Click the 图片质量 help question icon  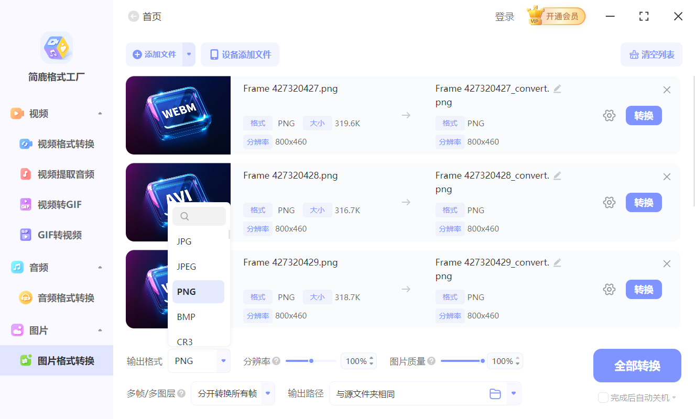(431, 361)
